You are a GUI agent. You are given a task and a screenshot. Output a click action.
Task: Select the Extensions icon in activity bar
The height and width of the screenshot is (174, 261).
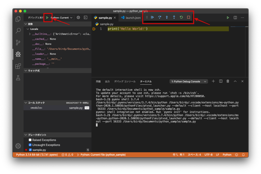tap(18, 66)
